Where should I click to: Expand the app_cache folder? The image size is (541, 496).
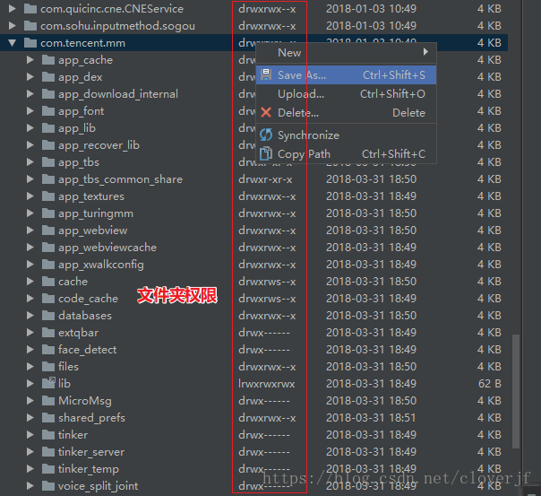[30, 60]
